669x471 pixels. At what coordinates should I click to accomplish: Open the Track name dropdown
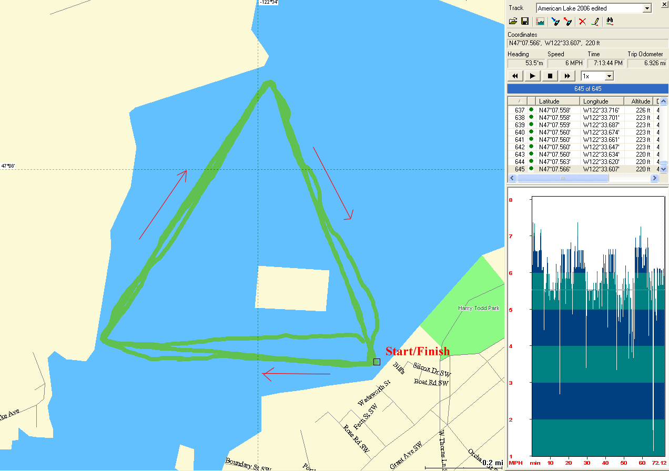(x=647, y=8)
